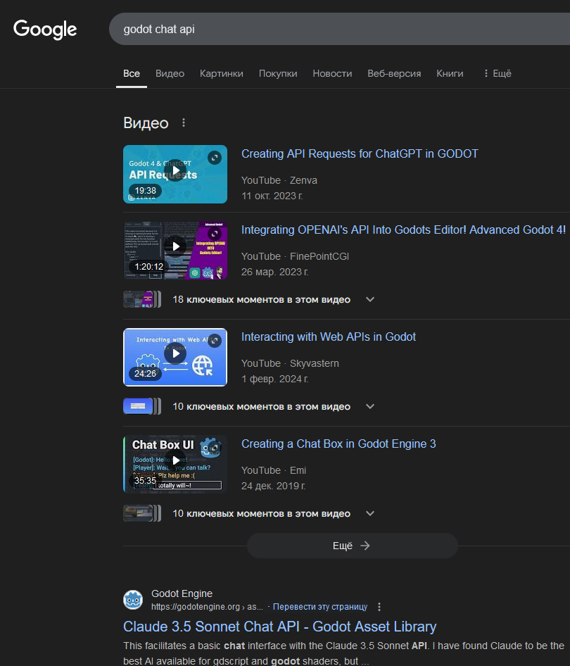This screenshot has width=570, height=666.
Task: Open the Видео section three-dot menu
Action: click(184, 122)
